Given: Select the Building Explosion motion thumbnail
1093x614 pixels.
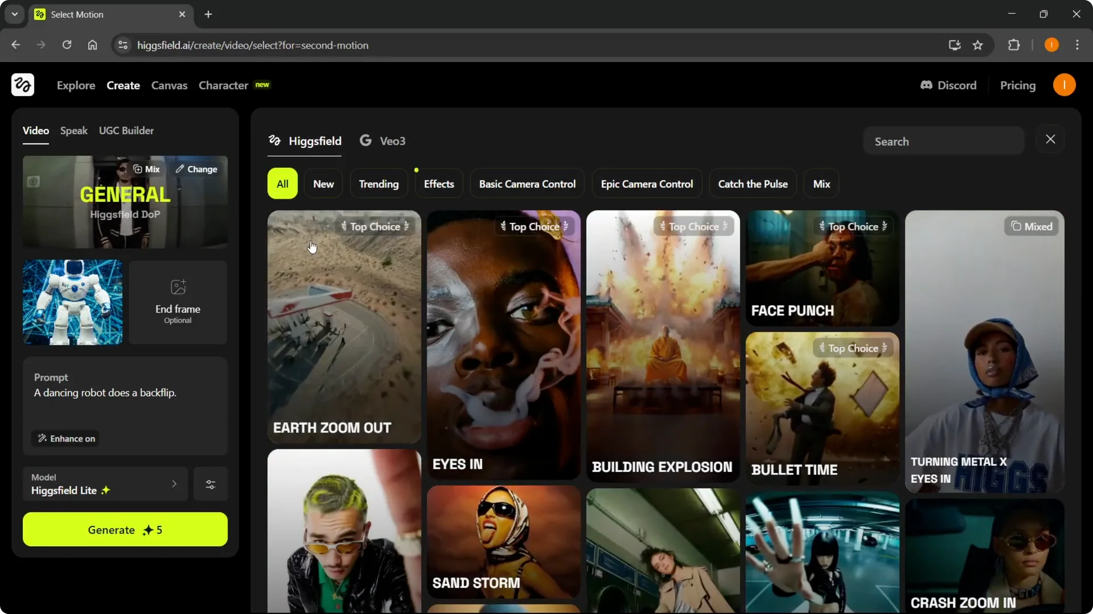Looking at the screenshot, I should (663, 347).
